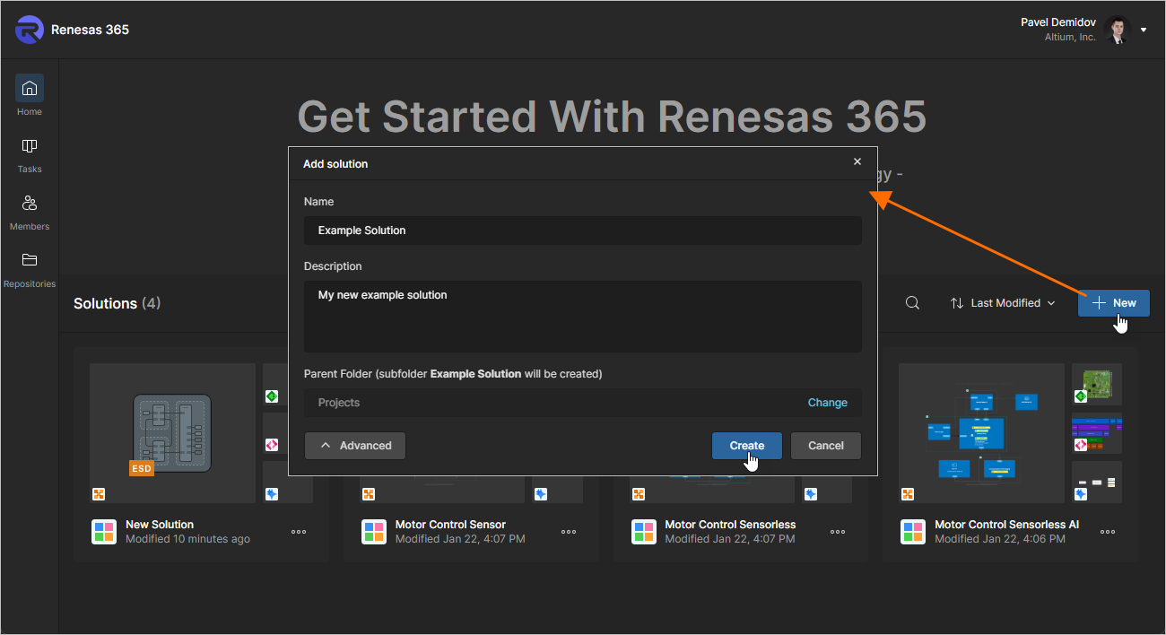Open more options for Motor Control Sensorless AI

pyautogui.click(x=1108, y=532)
